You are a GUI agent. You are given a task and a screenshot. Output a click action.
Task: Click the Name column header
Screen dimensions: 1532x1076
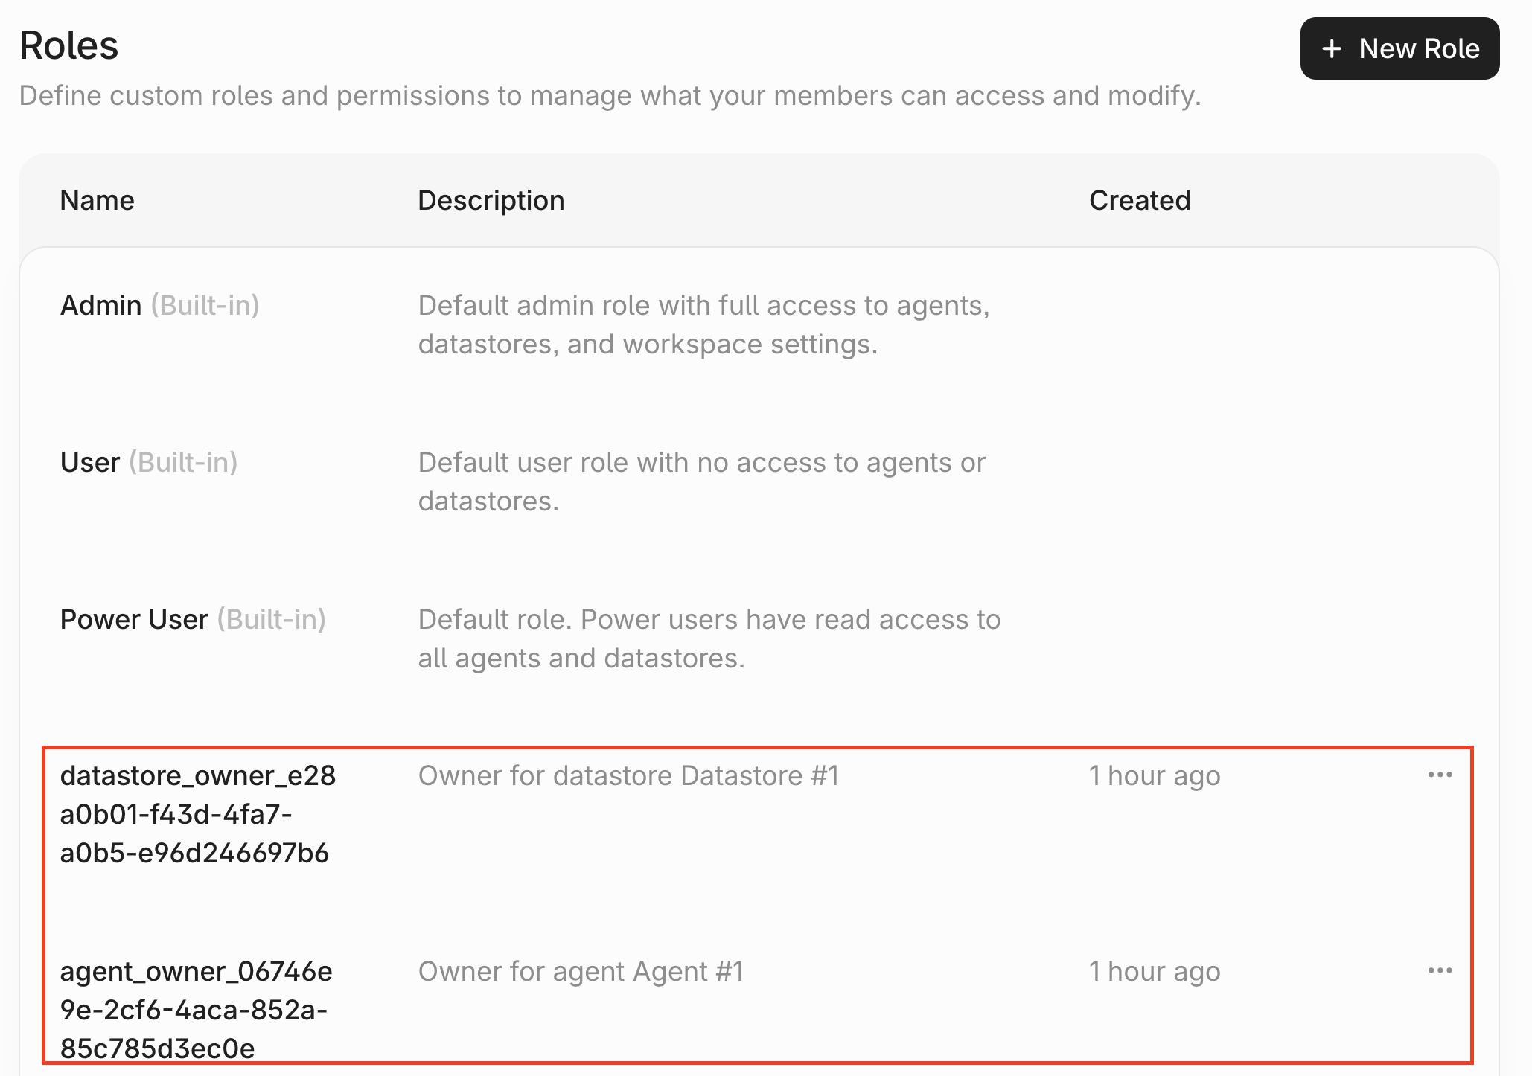point(98,200)
